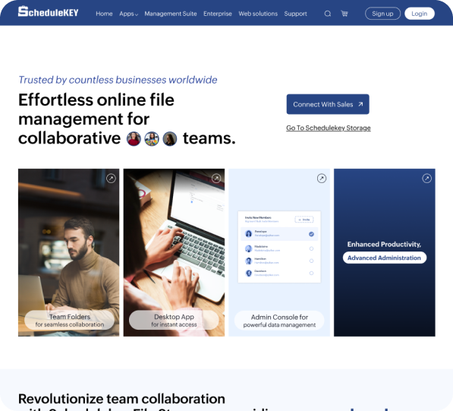Image resolution: width=453 pixels, height=411 pixels.
Task: Click the third team member avatar in headline
Action: [169, 139]
